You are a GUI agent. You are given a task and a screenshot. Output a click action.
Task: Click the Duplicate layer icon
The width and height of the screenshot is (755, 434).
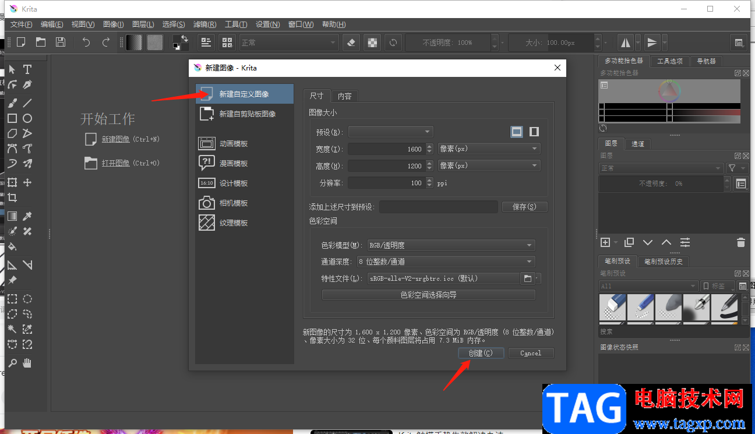click(x=629, y=242)
